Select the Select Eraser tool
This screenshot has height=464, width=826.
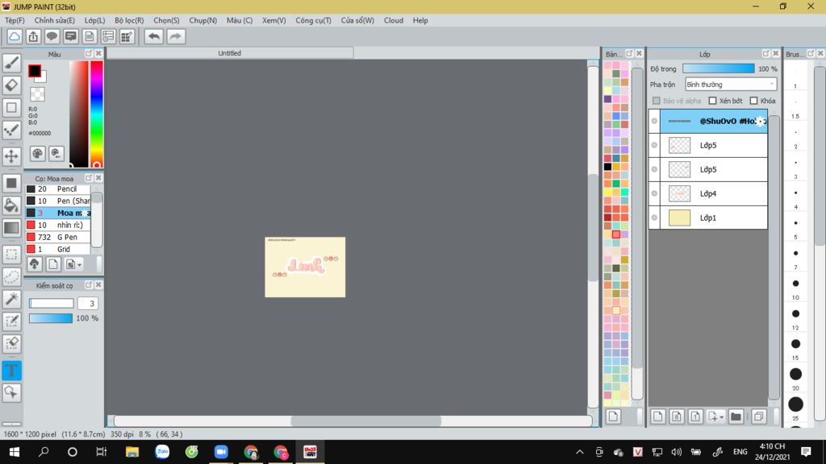(11, 343)
